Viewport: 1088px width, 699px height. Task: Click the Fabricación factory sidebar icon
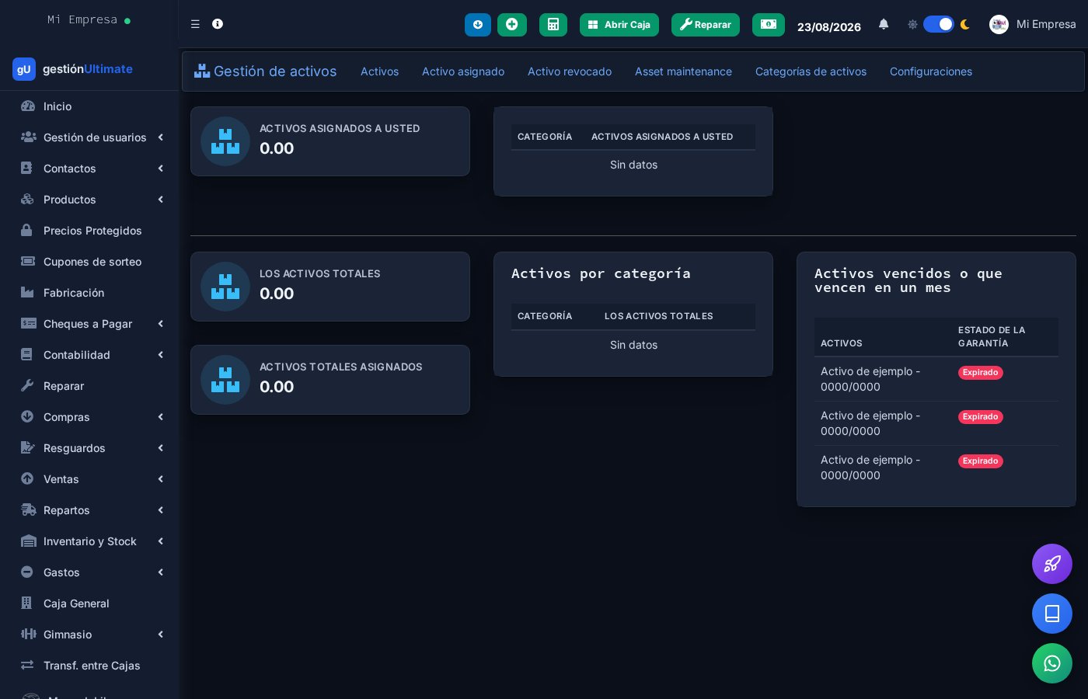pyautogui.click(x=27, y=292)
